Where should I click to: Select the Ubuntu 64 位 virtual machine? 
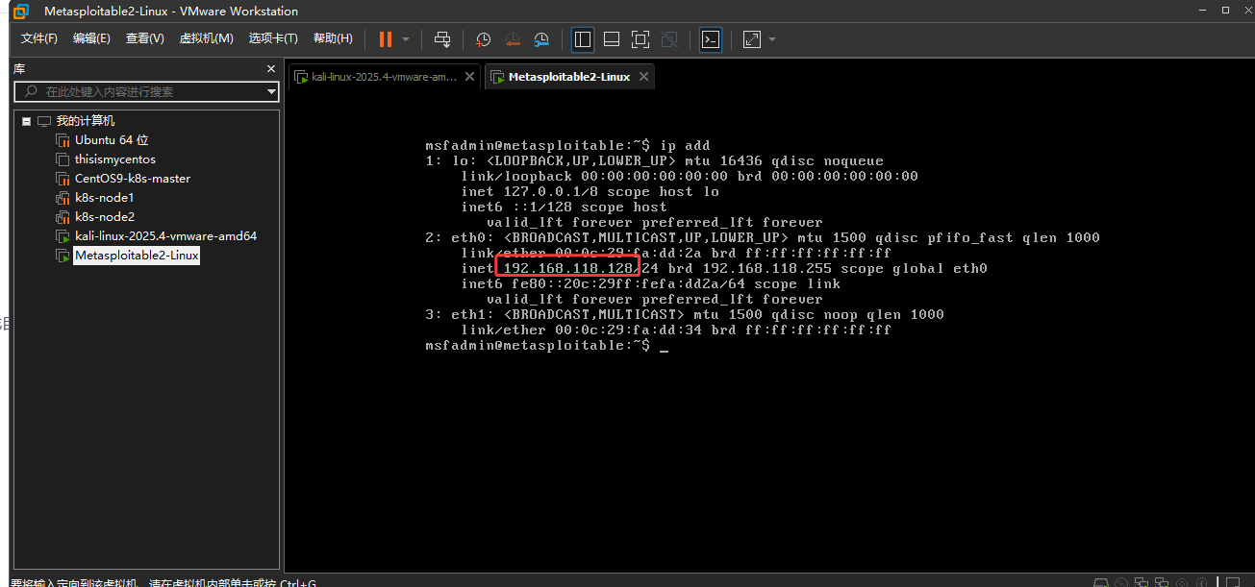point(112,140)
